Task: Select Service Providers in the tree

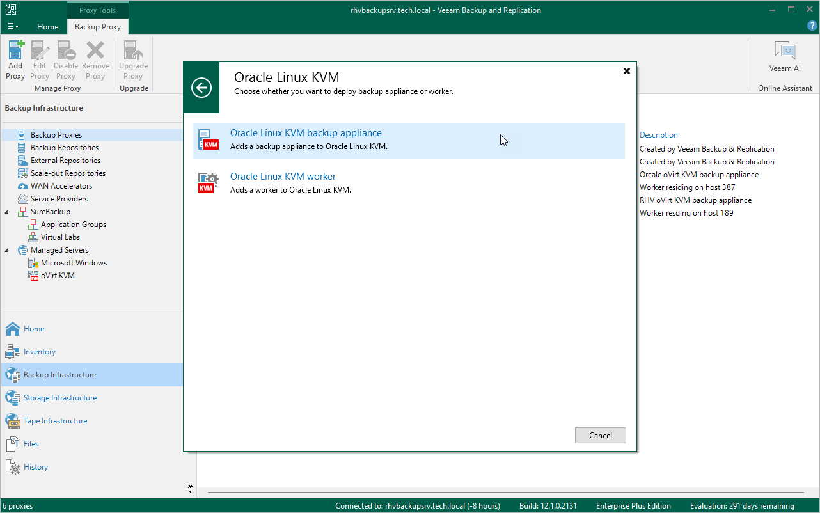Action: (x=59, y=199)
